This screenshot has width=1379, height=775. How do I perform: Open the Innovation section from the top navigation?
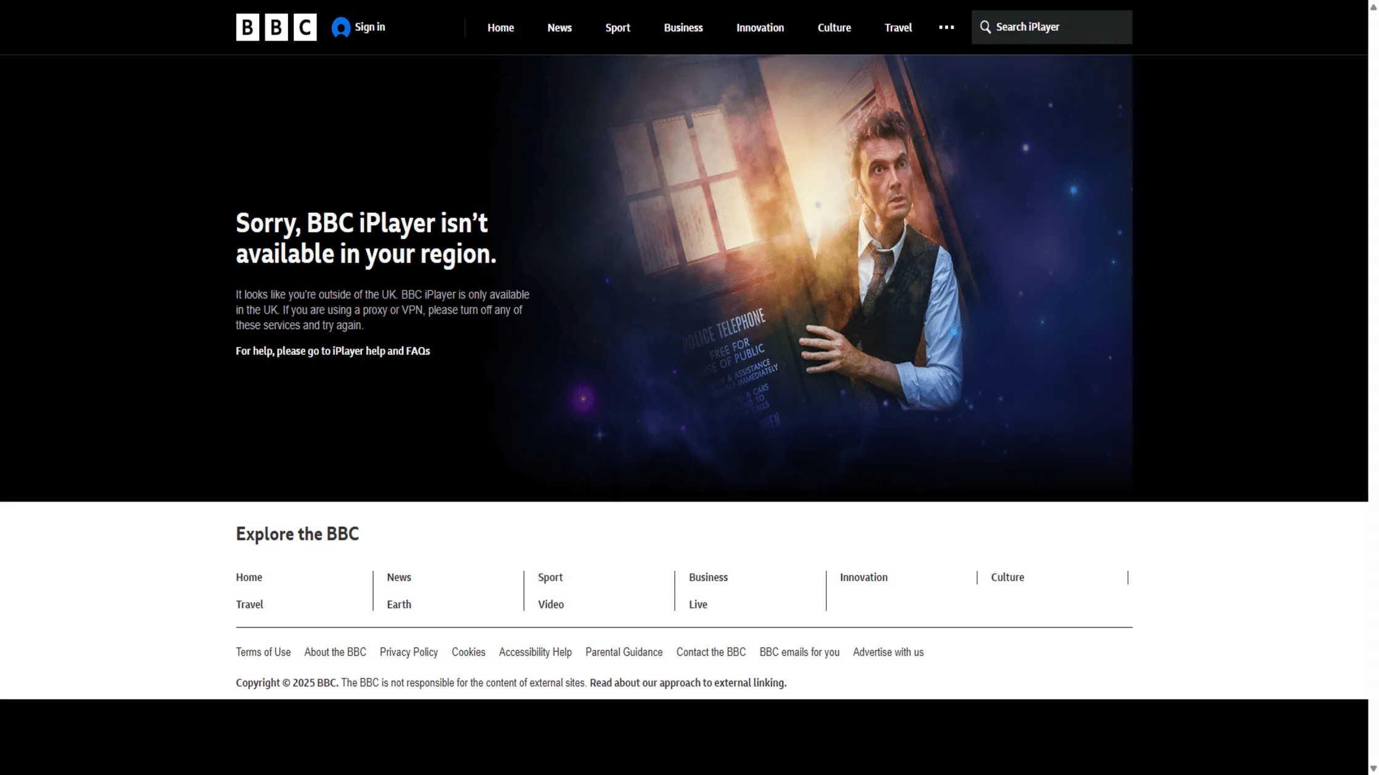click(x=760, y=28)
